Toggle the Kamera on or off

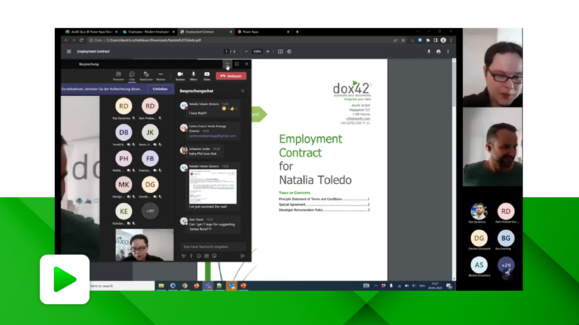180,76
